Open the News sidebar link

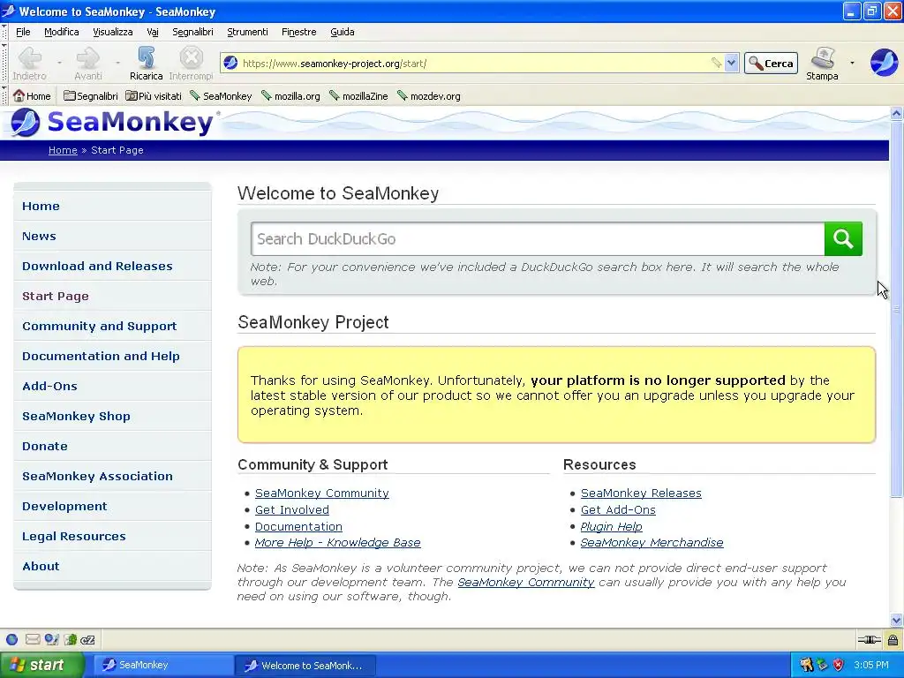coord(39,236)
